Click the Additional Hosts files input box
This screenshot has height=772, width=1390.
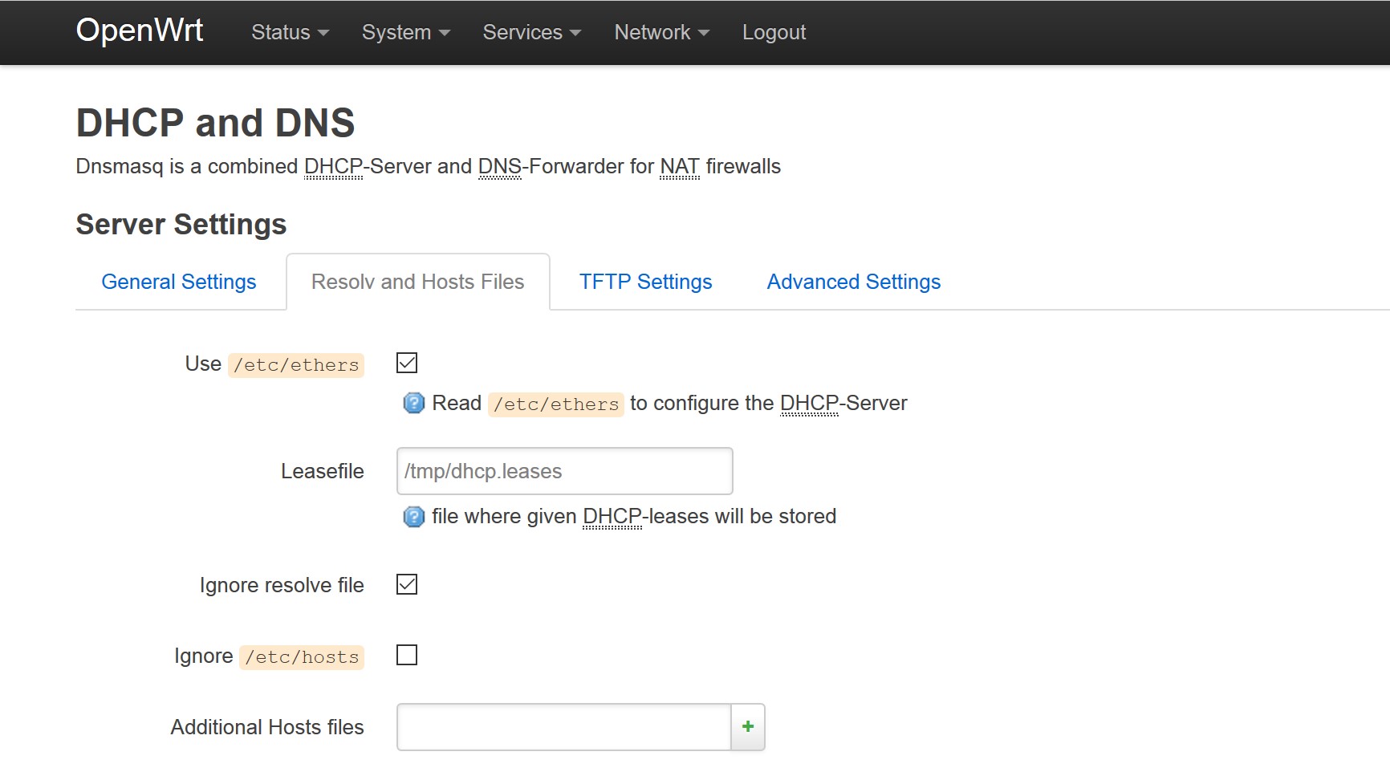pos(563,727)
